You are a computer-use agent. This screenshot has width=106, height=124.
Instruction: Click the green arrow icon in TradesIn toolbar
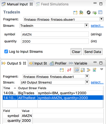[x=95, y=13]
